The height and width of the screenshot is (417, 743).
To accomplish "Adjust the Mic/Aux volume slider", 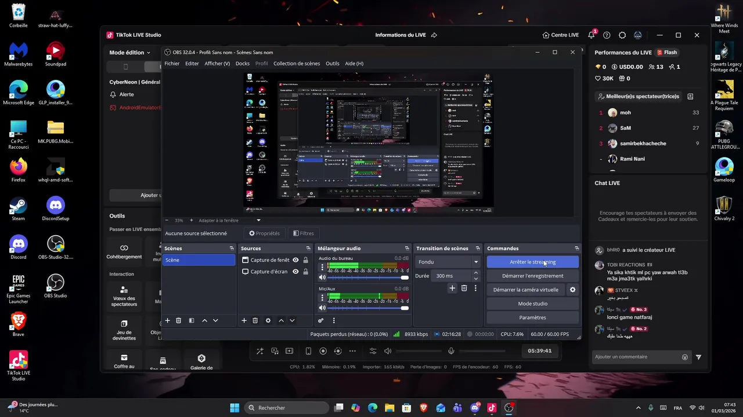I will pos(368,308).
